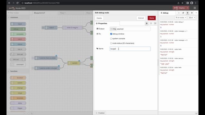Select the range palette node
Screen dimensions: 205x115
tap(18, 93)
